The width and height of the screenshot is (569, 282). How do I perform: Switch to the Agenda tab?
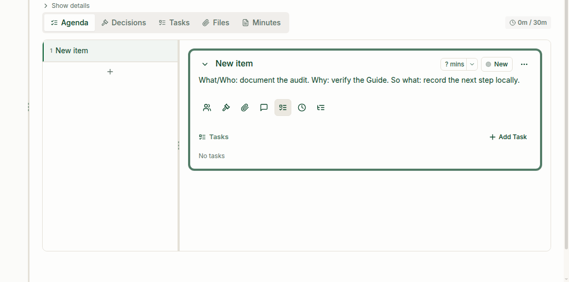point(70,23)
